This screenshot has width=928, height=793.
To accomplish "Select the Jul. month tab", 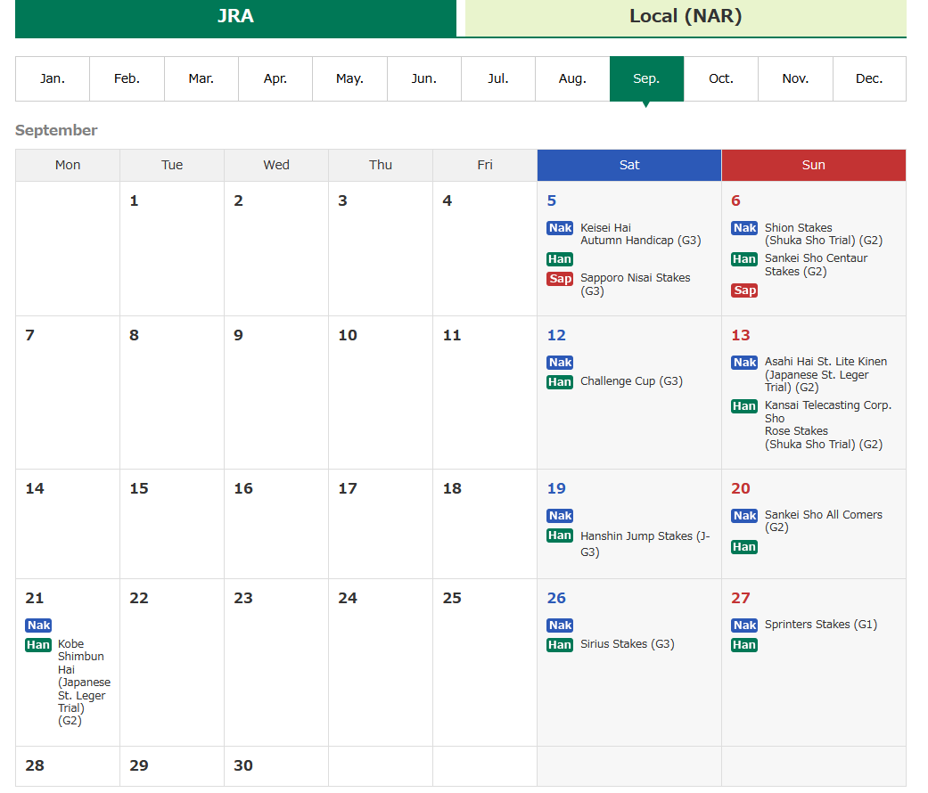I will [x=498, y=78].
